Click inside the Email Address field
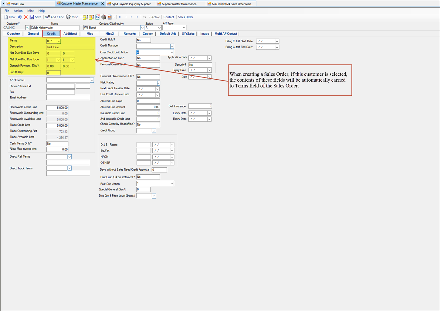This screenshot has width=440, height=311. tap(68, 97)
